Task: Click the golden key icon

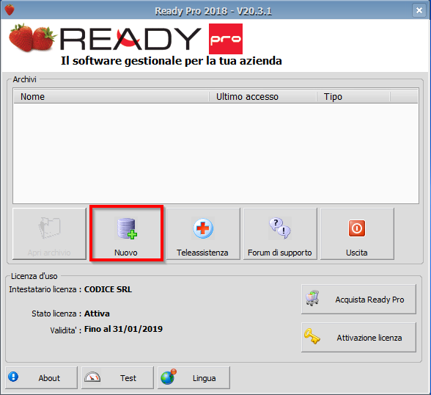Action: pyautogui.click(x=312, y=336)
